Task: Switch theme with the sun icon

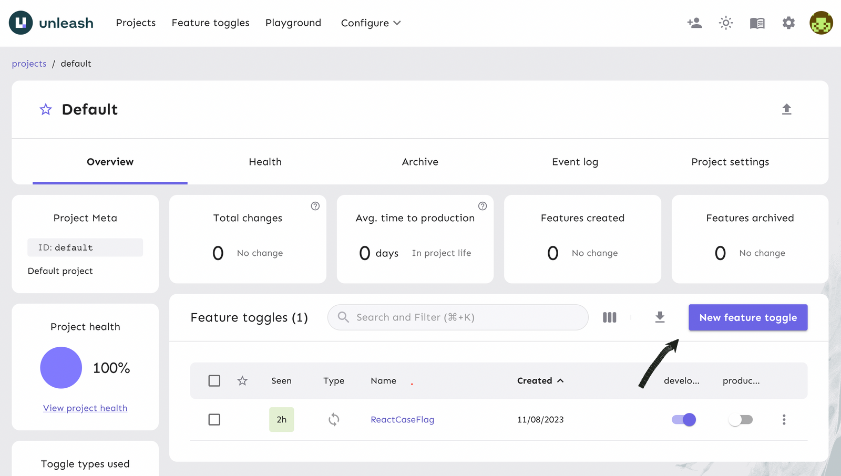Action: pyautogui.click(x=726, y=23)
